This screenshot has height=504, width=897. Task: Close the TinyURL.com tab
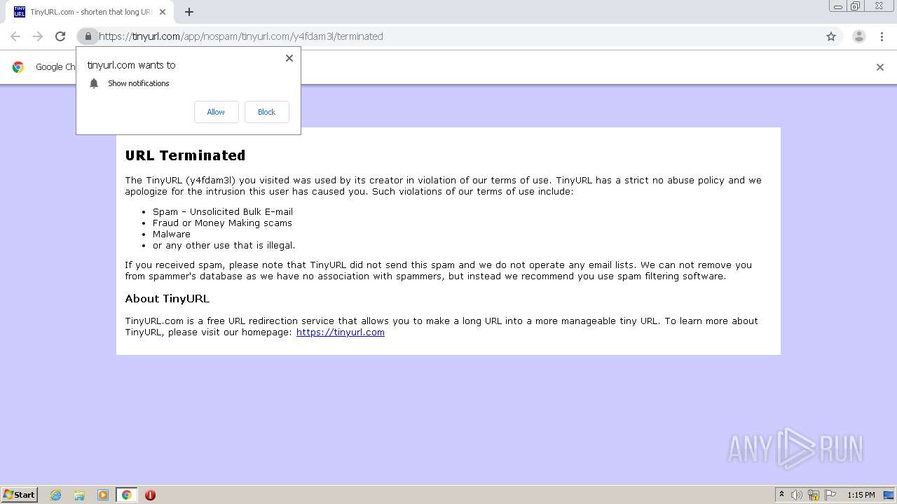pyautogui.click(x=163, y=12)
